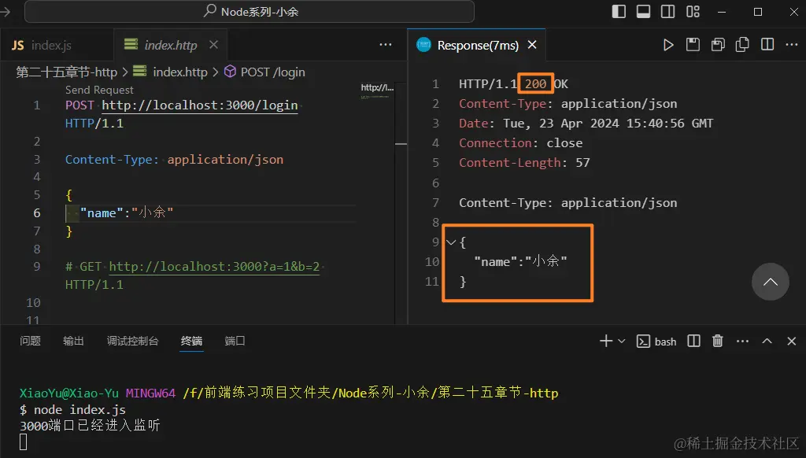Screen dimensions: 806x458
Task: Click the Date header in response
Action: [x=586, y=124]
